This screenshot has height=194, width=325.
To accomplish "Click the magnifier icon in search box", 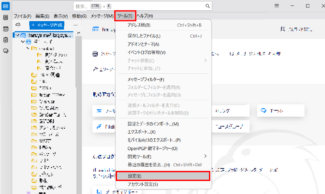I will coord(208,6).
